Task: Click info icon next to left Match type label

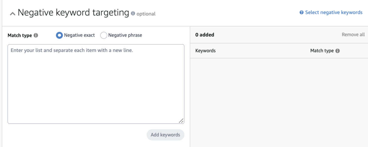Action: (x=36, y=35)
